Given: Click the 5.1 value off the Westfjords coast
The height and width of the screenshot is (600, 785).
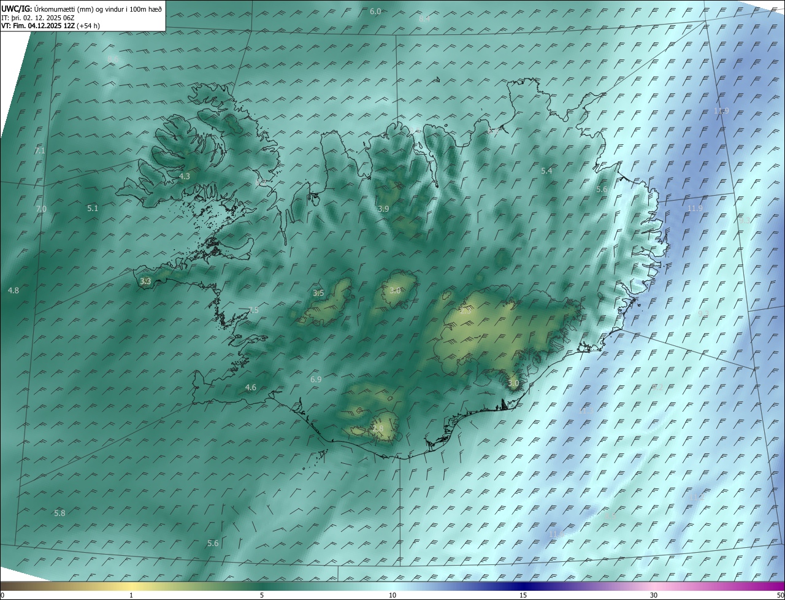Looking at the screenshot, I should (x=93, y=209).
